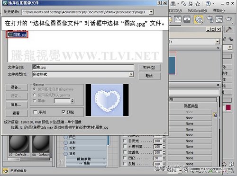Click the lock icon beside the map buttons
Image resolution: width=237 pixels, height=176 pixels.
pos(215,115)
